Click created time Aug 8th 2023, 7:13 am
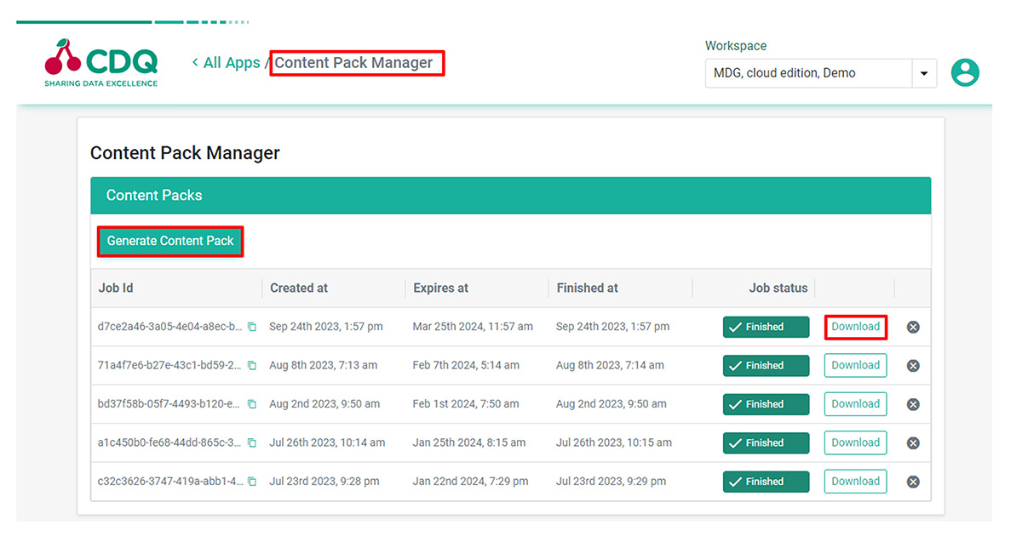Viewport: 1022px width, 542px height. pos(324,366)
